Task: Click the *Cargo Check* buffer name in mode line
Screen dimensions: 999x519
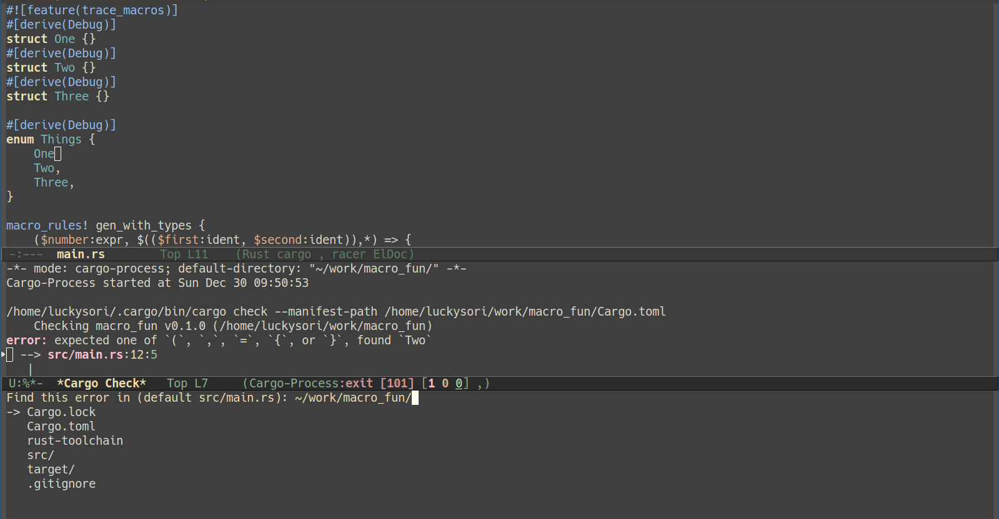Action: (101, 384)
